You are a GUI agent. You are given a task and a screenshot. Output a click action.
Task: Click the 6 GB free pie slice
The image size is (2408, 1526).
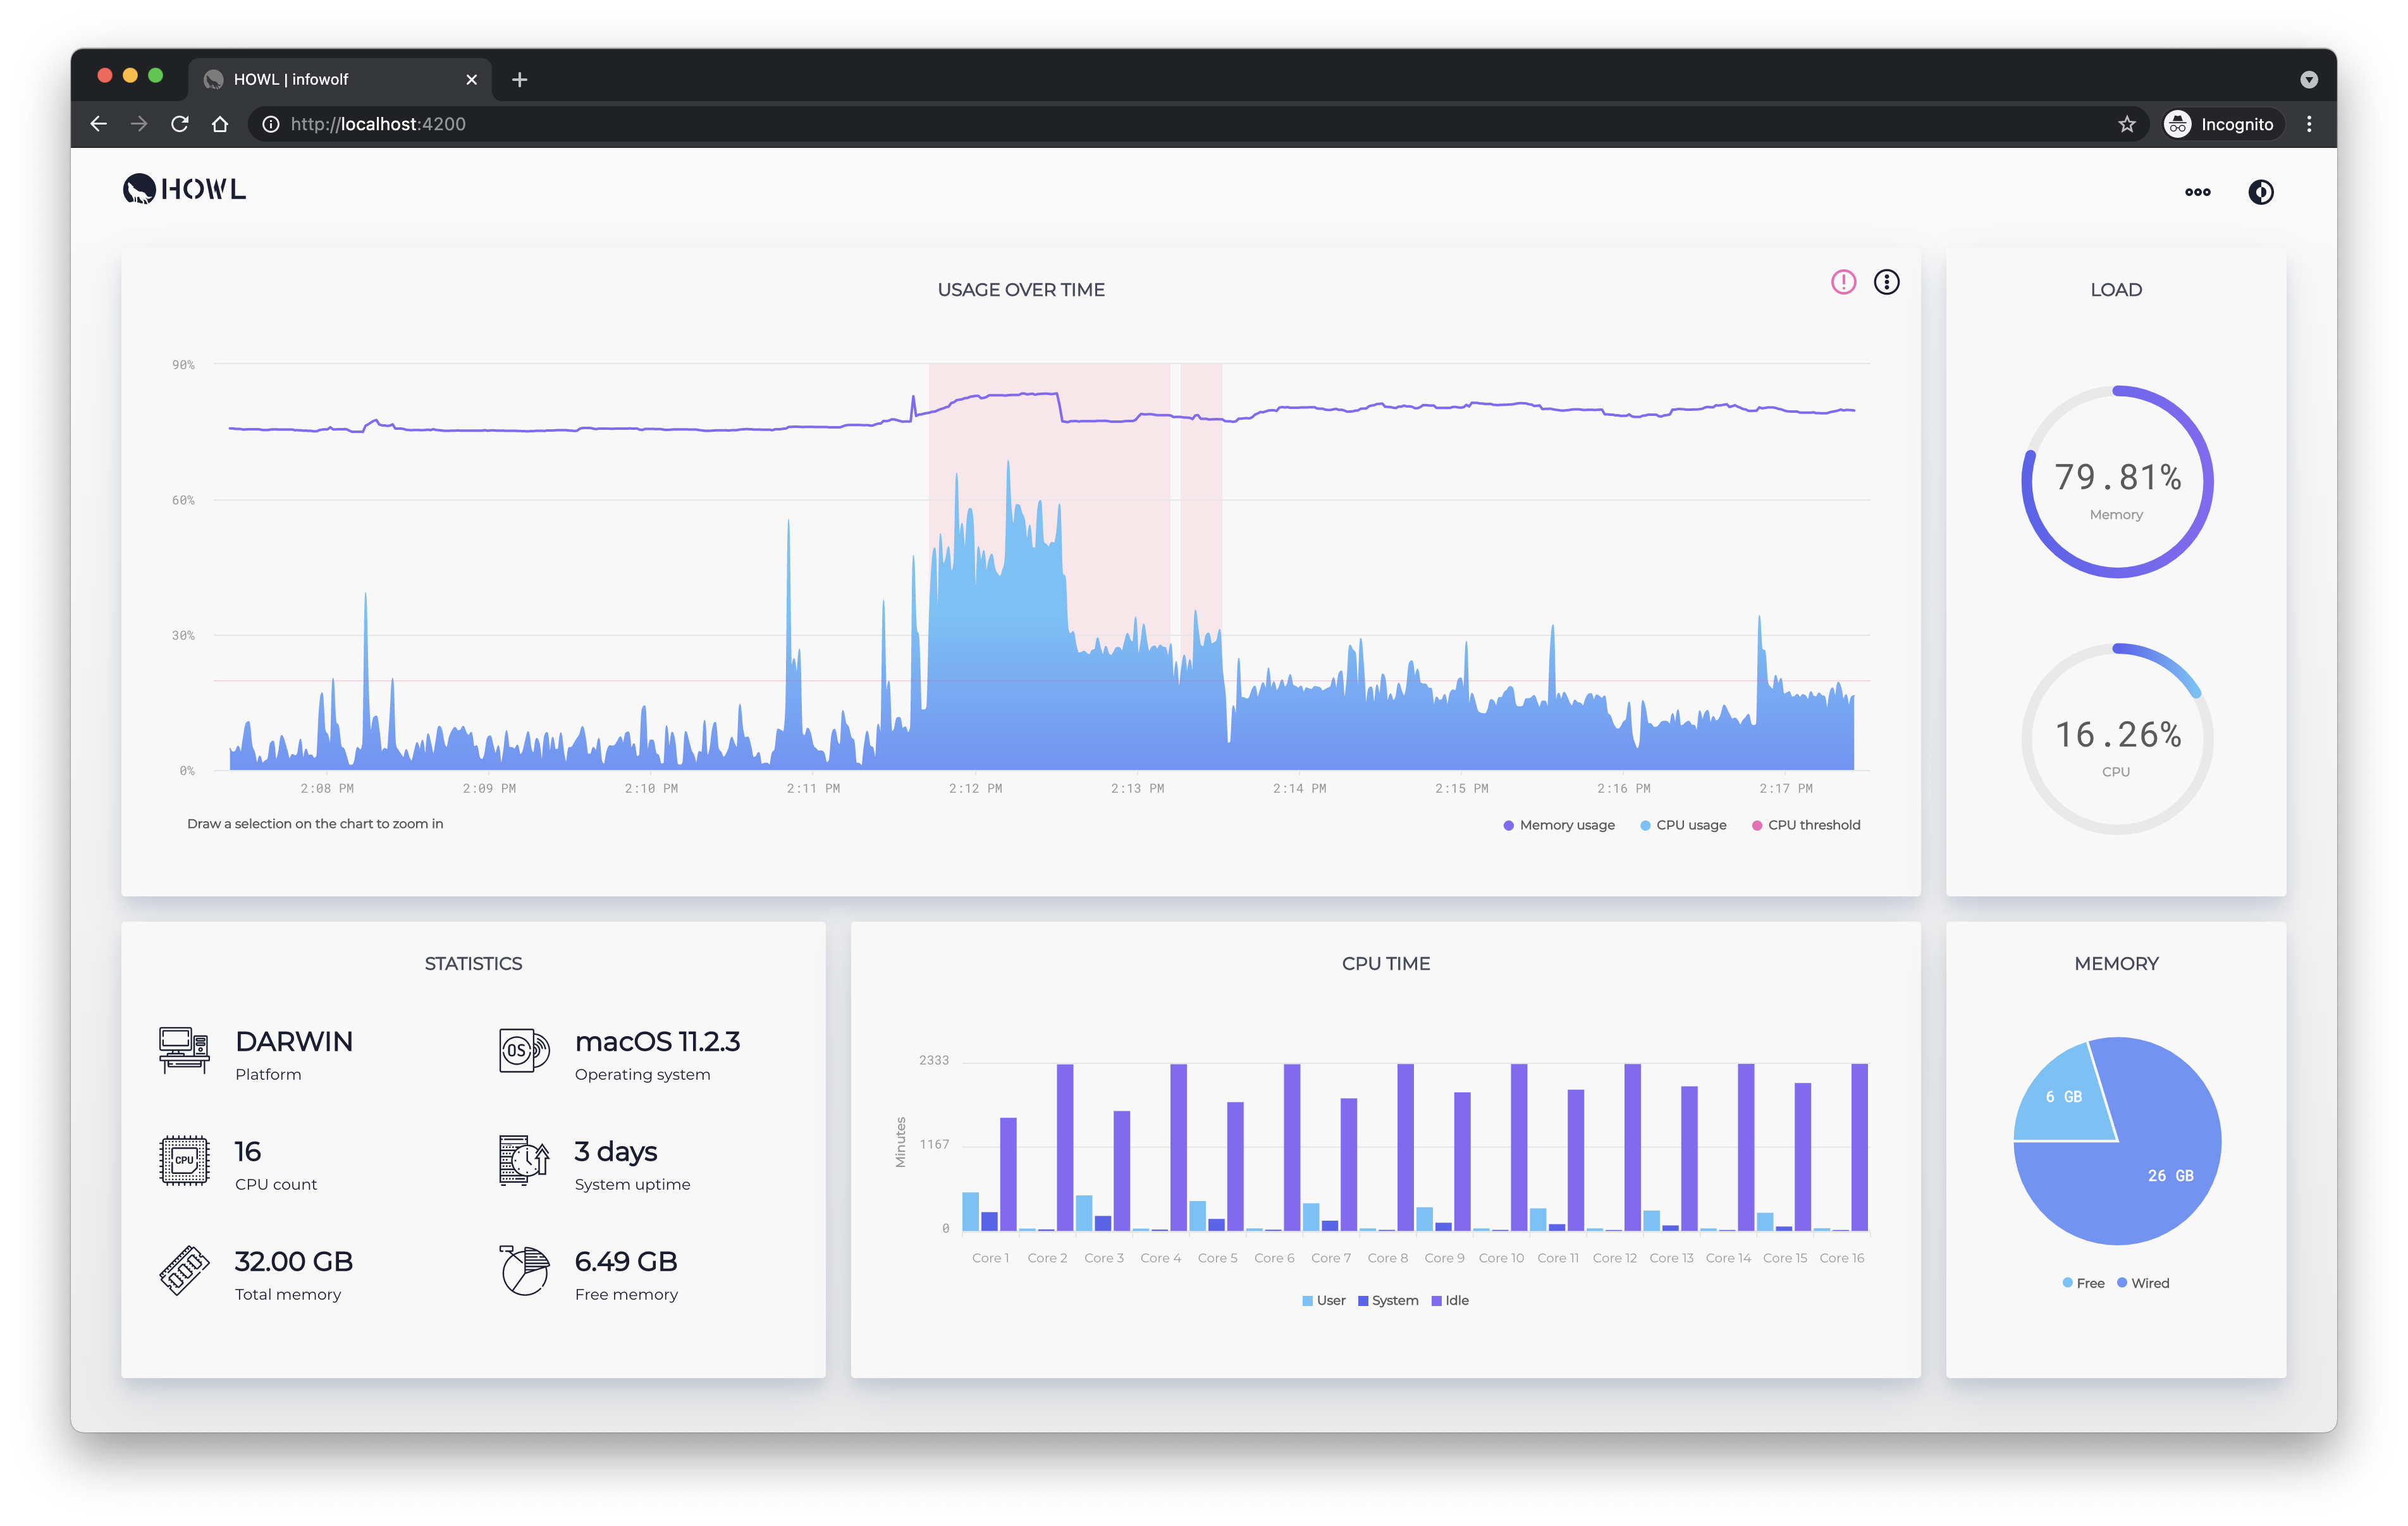coord(2064,1097)
